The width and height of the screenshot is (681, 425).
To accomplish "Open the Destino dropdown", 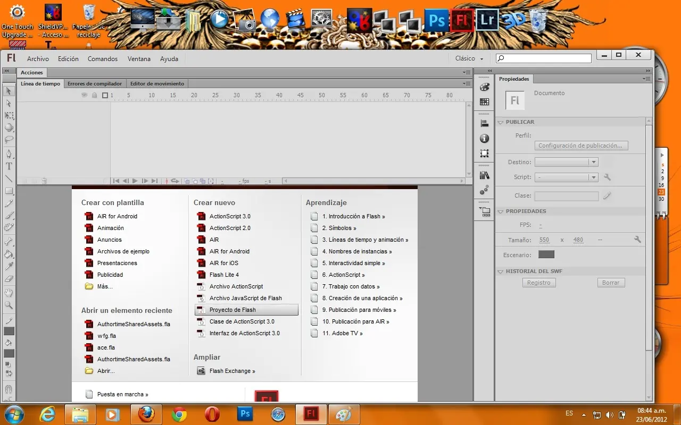I will (567, 162).
